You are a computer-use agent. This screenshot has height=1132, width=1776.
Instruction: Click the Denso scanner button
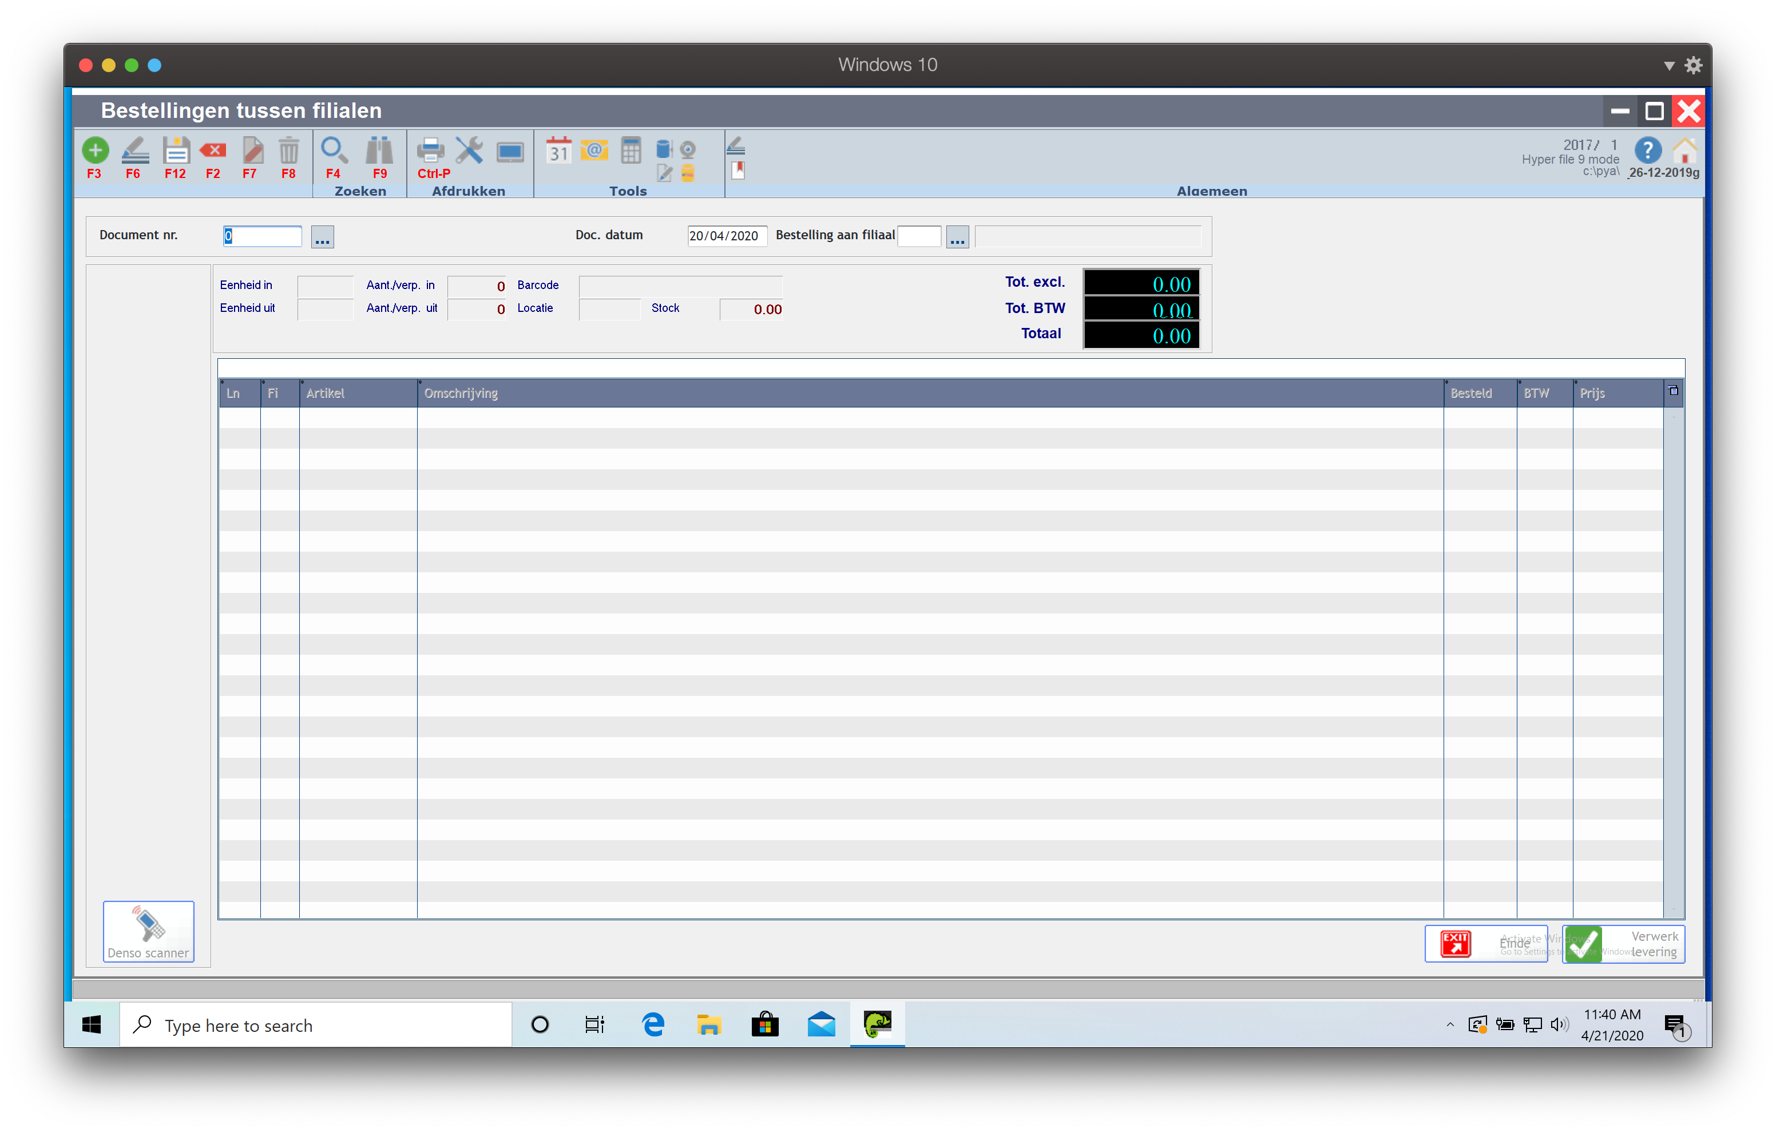148,931
